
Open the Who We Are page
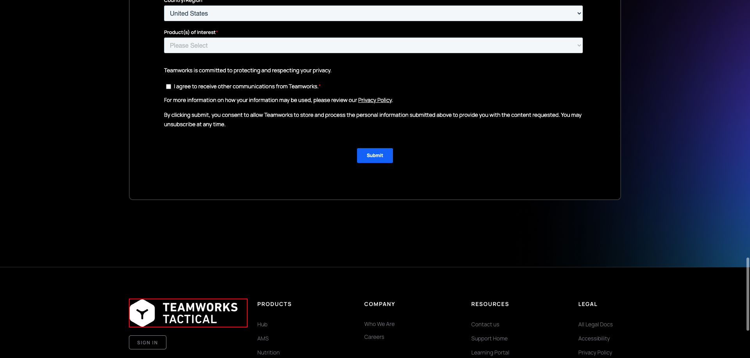[379, 324]
